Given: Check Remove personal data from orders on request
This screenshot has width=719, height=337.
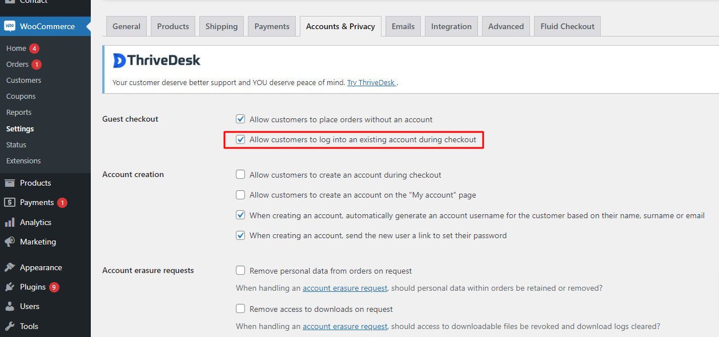Looking at the screenshot, I should click(x=240, y=270).
